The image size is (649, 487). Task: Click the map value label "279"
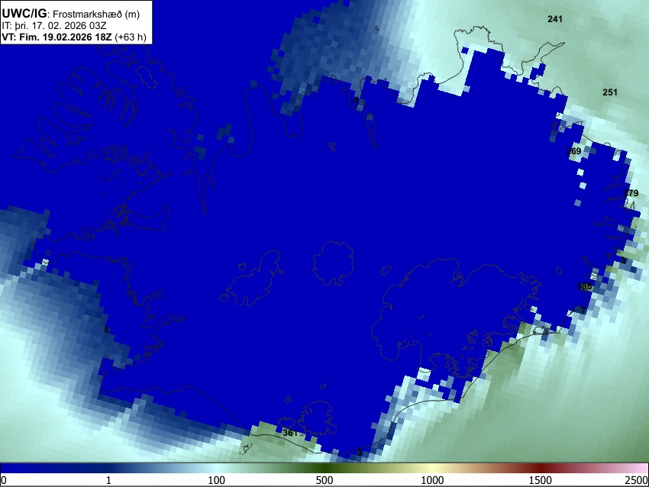631,193
